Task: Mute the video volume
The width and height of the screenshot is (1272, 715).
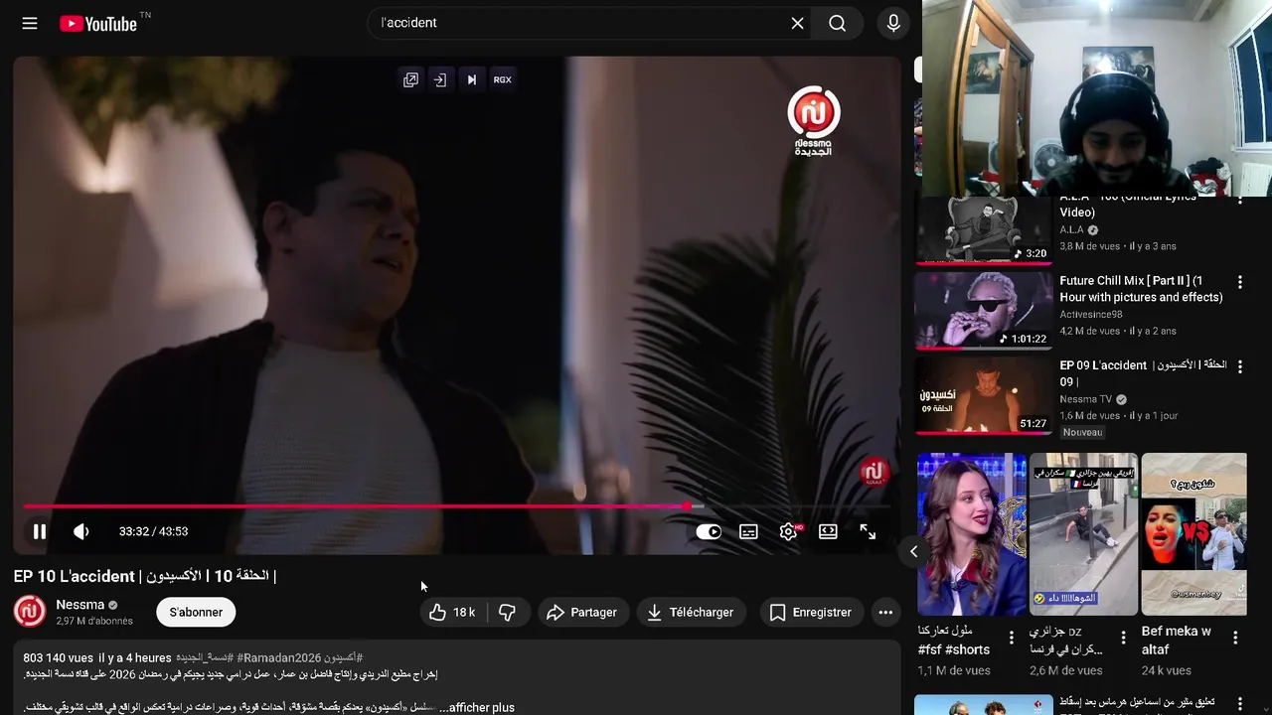Action: 81,531
